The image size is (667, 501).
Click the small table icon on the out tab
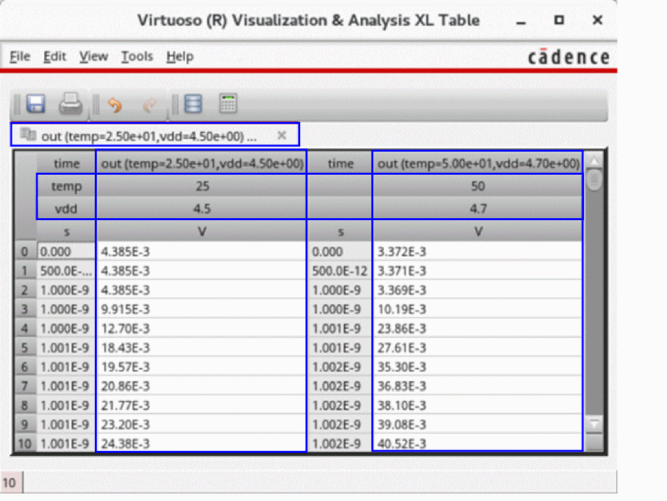pyautogui.click(x=28, y=134)
